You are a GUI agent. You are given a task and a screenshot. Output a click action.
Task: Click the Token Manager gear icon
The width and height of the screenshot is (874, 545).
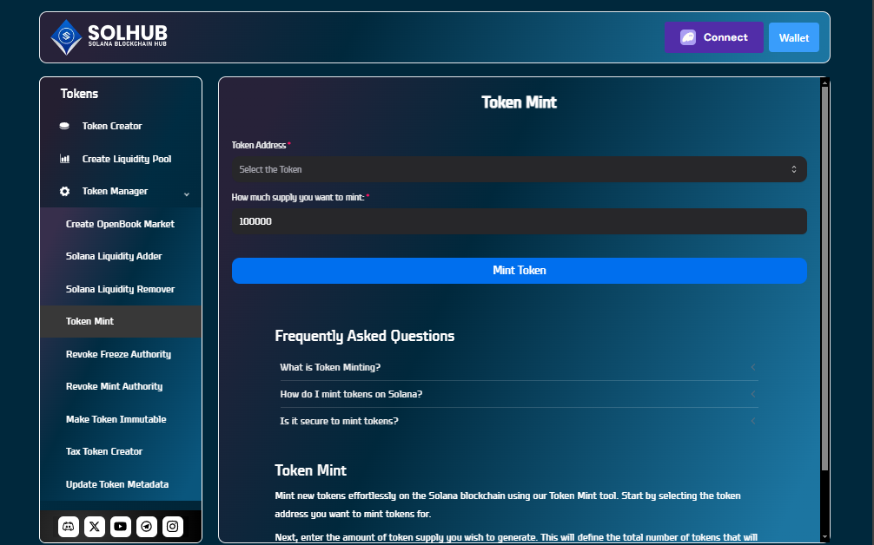tap(64, 191)
